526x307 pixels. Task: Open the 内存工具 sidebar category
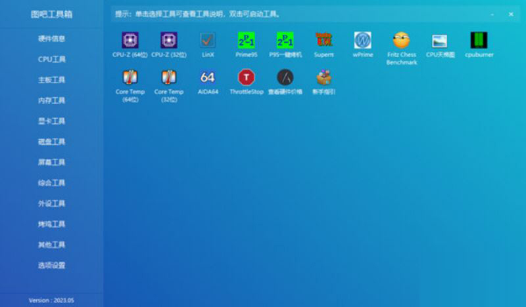[x=52, y=100]
